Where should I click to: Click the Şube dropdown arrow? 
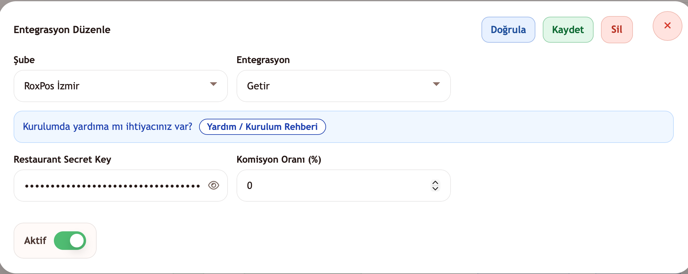[213, 84]
